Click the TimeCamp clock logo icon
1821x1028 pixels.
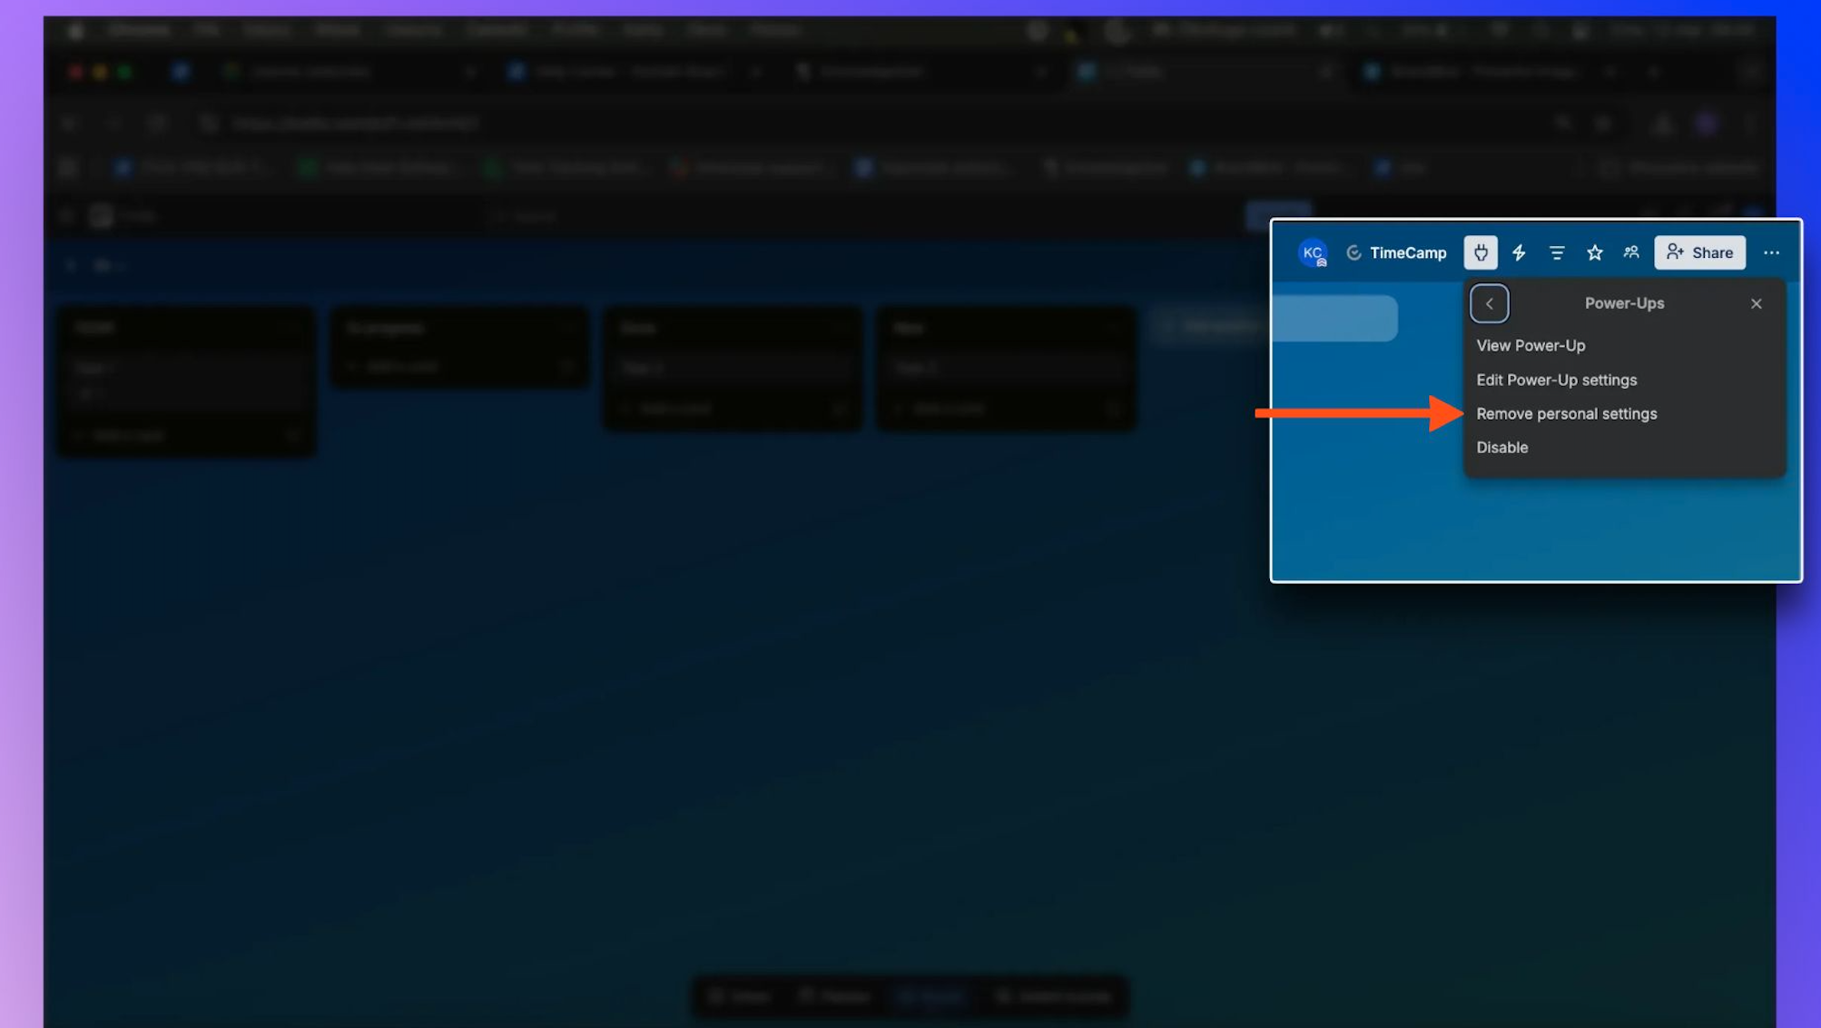point(1353,252)
